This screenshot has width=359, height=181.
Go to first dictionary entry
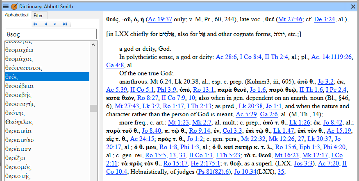pos(35,24)
